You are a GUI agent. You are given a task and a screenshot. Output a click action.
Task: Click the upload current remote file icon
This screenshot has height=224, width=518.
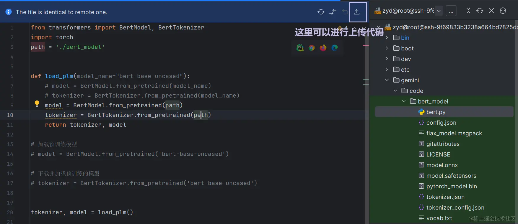(x=357, y=12)
